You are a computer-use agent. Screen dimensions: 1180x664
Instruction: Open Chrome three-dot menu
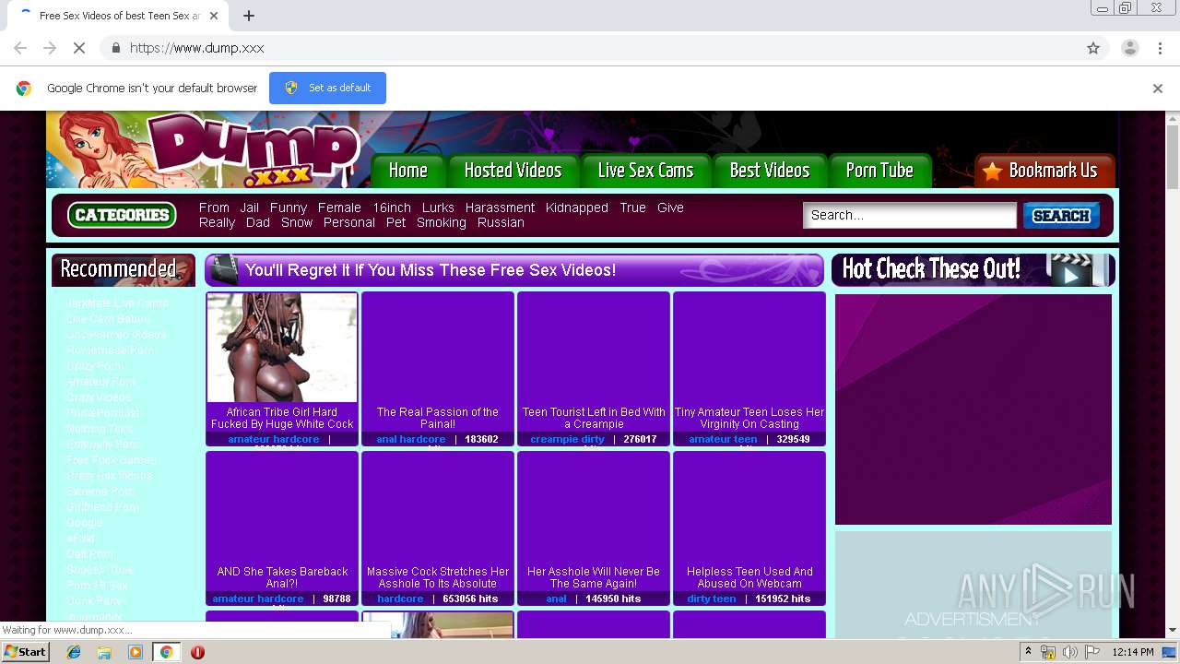tap(1160, 48)
